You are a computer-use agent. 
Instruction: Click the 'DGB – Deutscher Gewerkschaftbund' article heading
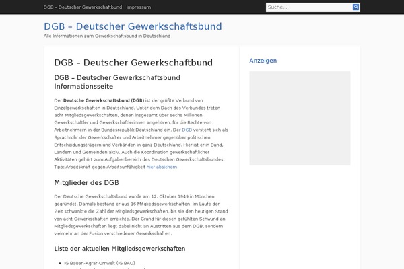pyautogui.click(x=133, y=62)
